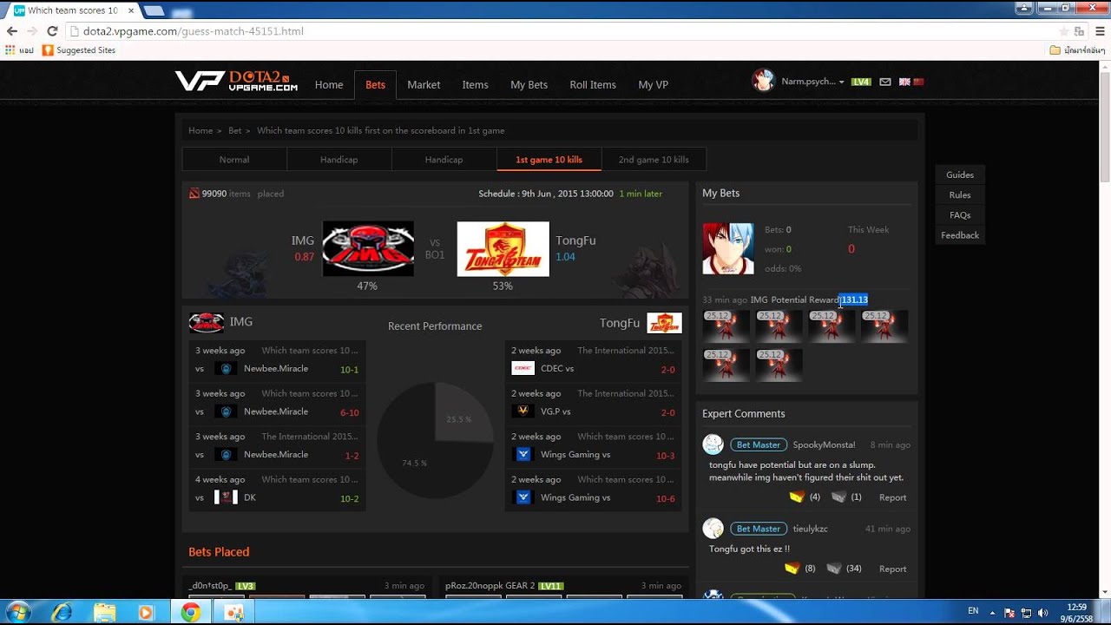This screenshot has width=1111, height=625.
Task: Switch to the Normal bet tab
Action: pos(234,160)
